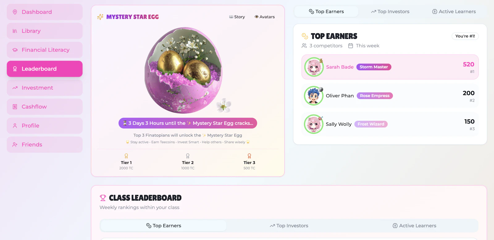Click the Storm Master badge
The image size is (494, 240).
pos(374,67)
